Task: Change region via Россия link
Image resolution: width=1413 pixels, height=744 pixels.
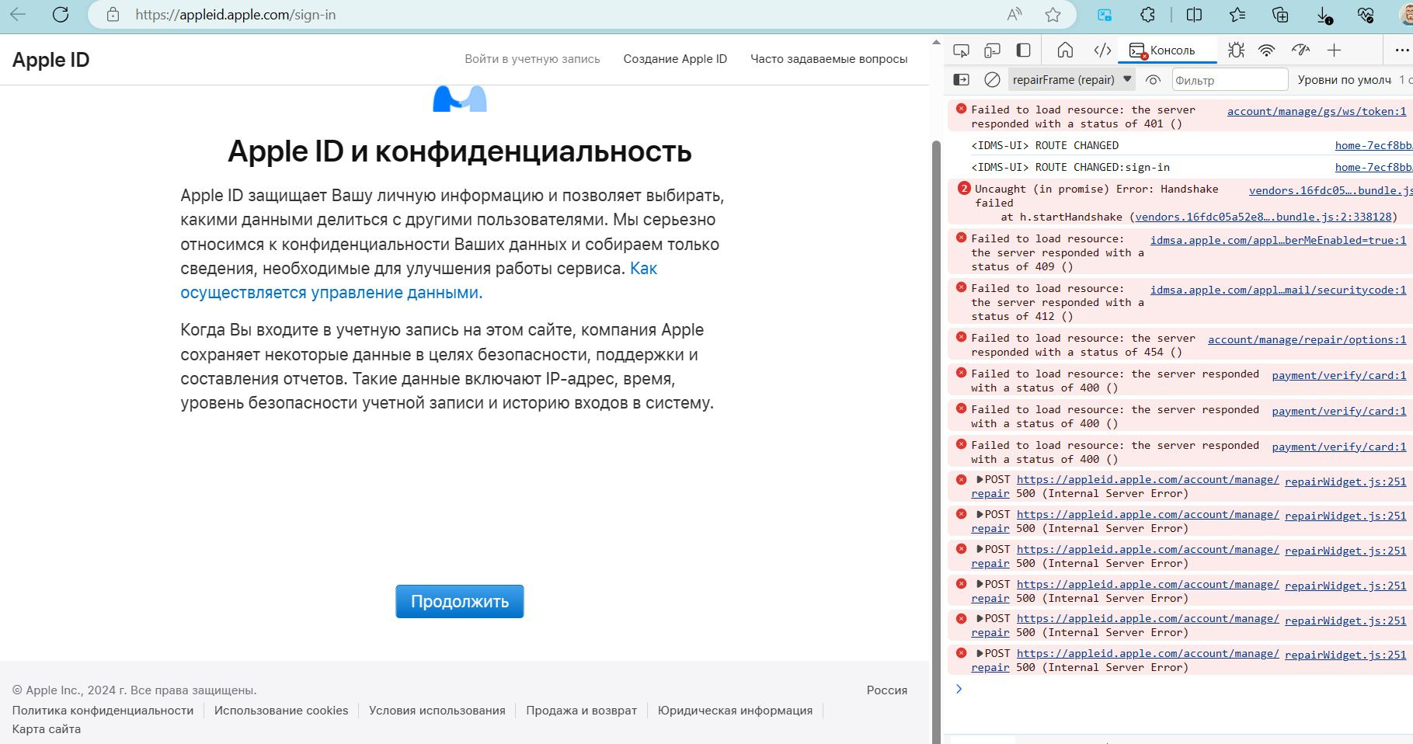Action: click(x=887, y=690)
